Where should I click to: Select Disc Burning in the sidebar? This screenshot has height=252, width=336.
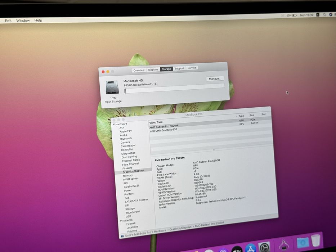[129, 157]
